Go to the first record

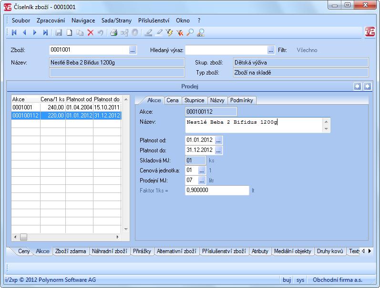point(14,32)
